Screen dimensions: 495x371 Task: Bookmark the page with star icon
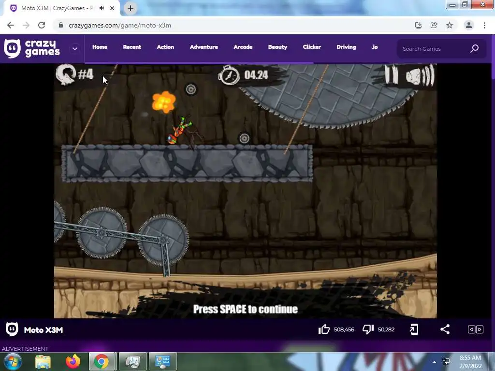450,25
